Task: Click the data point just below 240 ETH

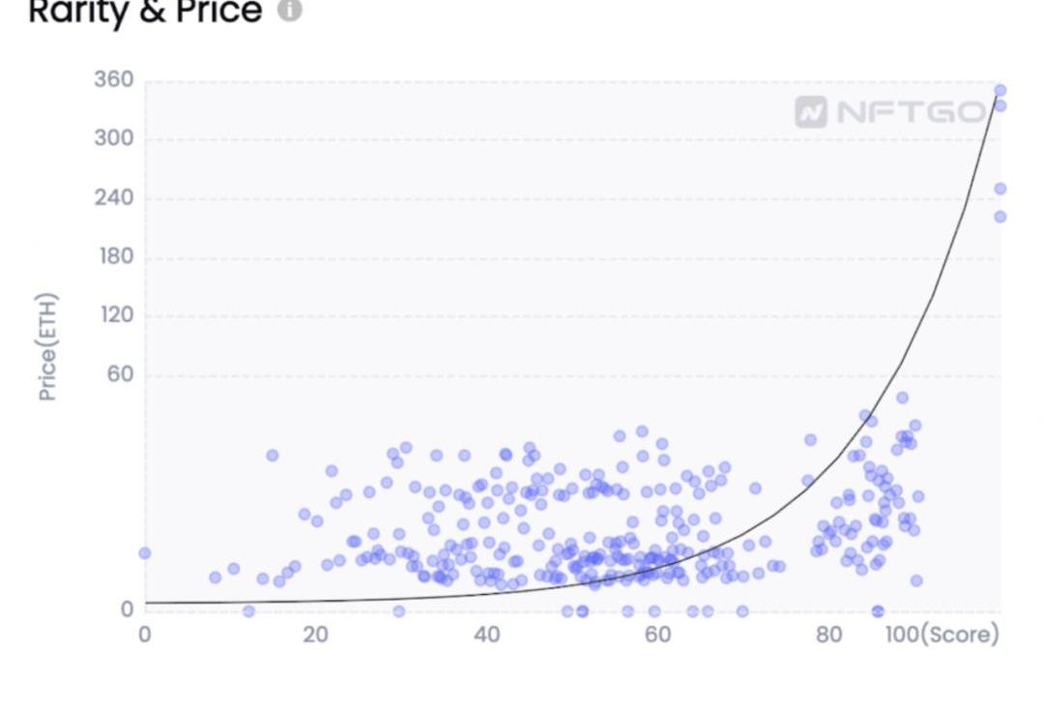Action: 1000,217
